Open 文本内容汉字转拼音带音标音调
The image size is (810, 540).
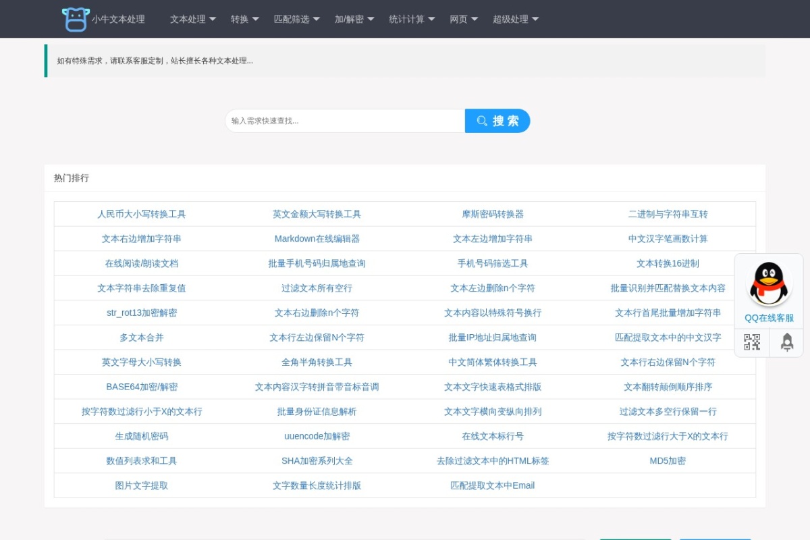click(x=317, y=387)
